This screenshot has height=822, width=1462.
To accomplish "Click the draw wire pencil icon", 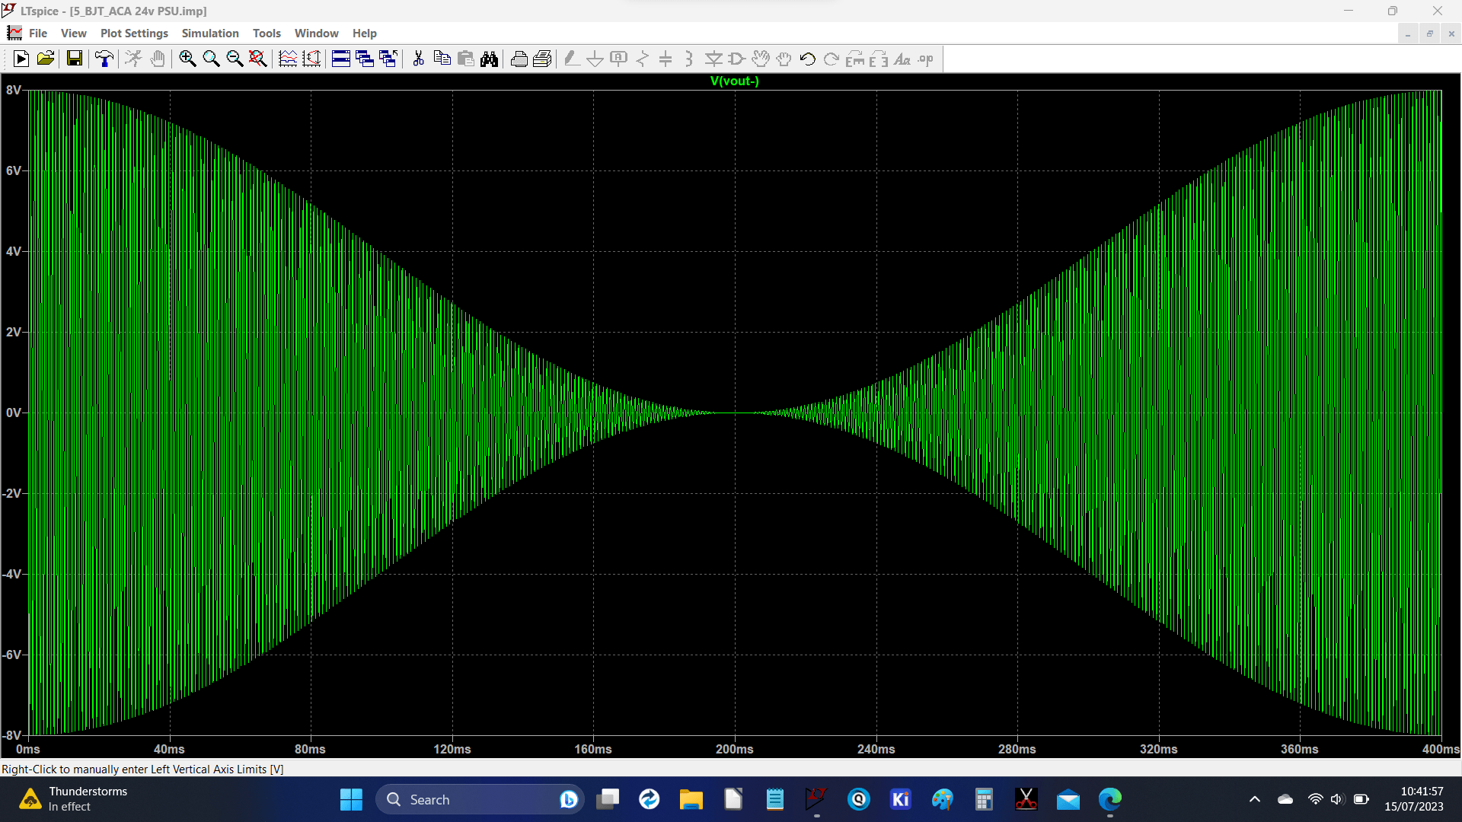I will (x=572, y=59).
